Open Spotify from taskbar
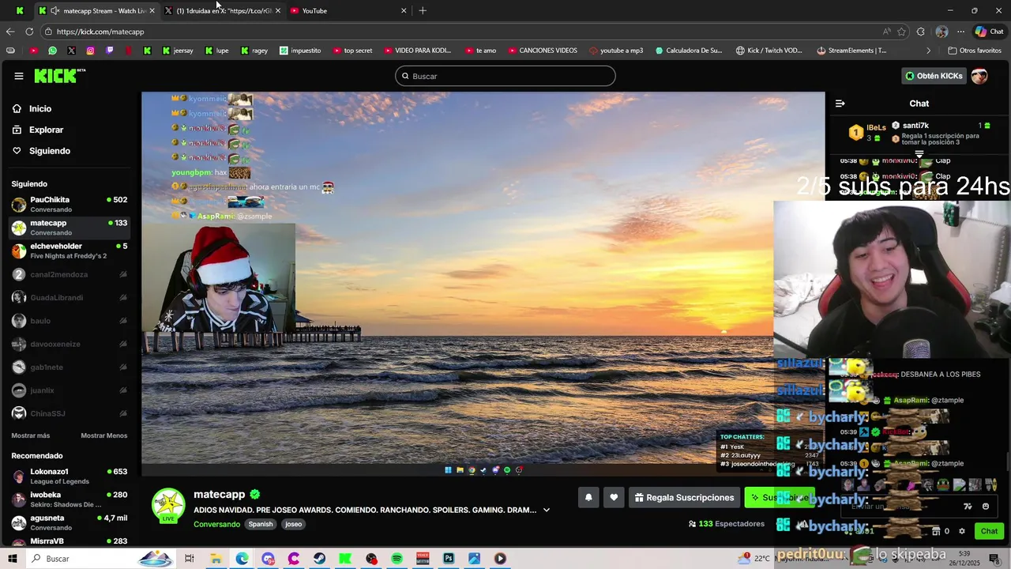 pyautogui.click(x=397, y=559)
